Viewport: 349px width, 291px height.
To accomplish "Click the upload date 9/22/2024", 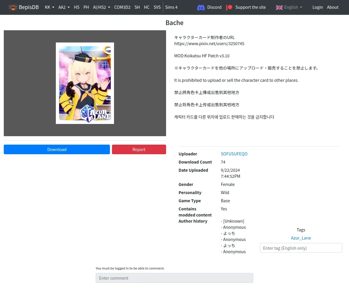I will coord(230,170).
